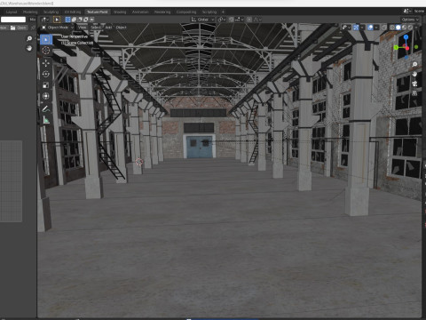Switch to the Texture Paint workspace tab
Image resolution: width=426 pixels, height=320 pixels.
point(98,12)
